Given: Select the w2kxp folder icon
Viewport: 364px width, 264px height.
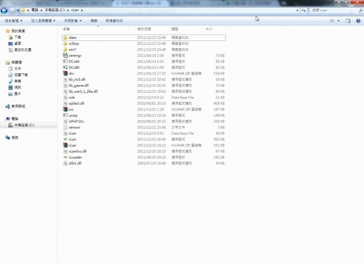Looking at the screenshot, I should coord(65,43).
